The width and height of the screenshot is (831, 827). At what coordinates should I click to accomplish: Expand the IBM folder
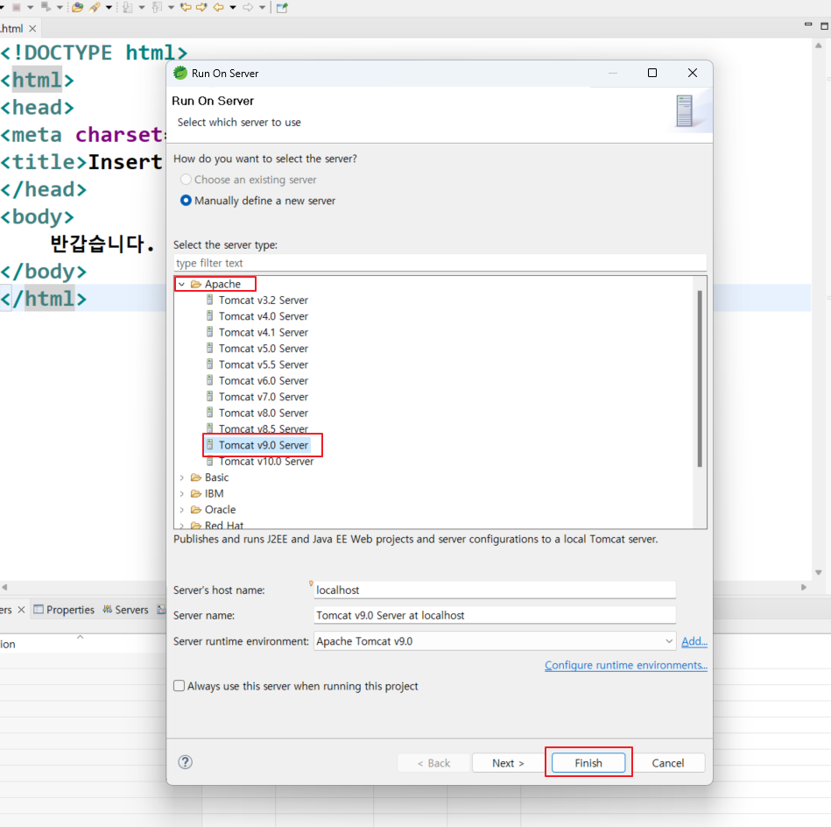coord(182,493)
